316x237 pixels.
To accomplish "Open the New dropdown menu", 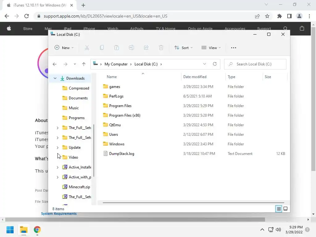I will tap(64, 48).
